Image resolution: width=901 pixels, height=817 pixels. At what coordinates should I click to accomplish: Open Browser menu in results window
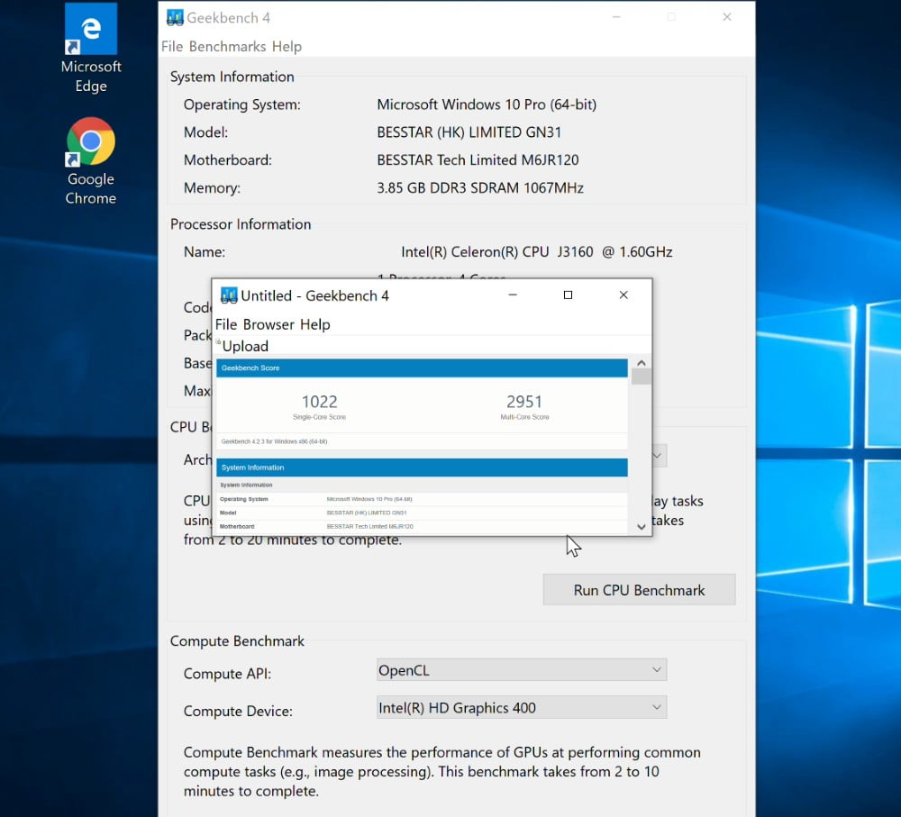tap(268, 324)
